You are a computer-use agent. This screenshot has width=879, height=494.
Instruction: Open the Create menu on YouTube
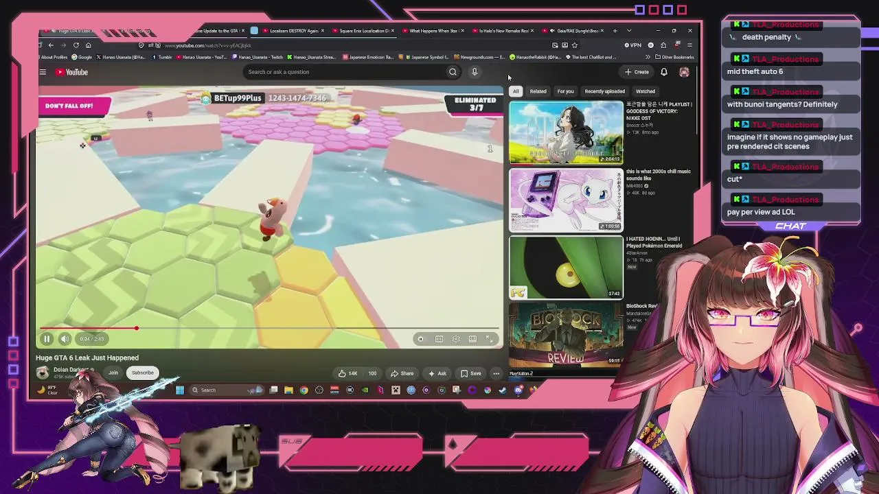[637, 72]
